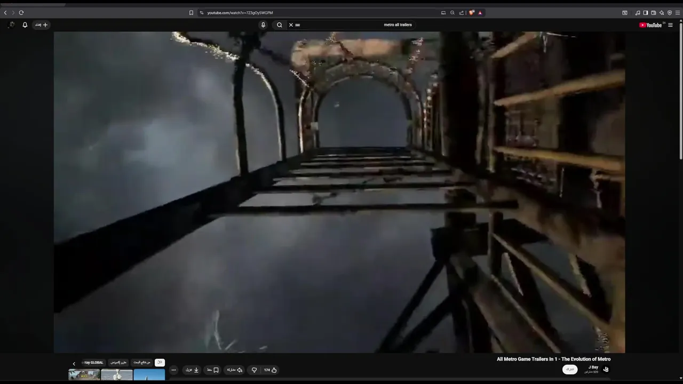Select the Metro Exodus filter chip
This screenshot has height=384, width=683.
pyautogui.click(x=118, y=362)
